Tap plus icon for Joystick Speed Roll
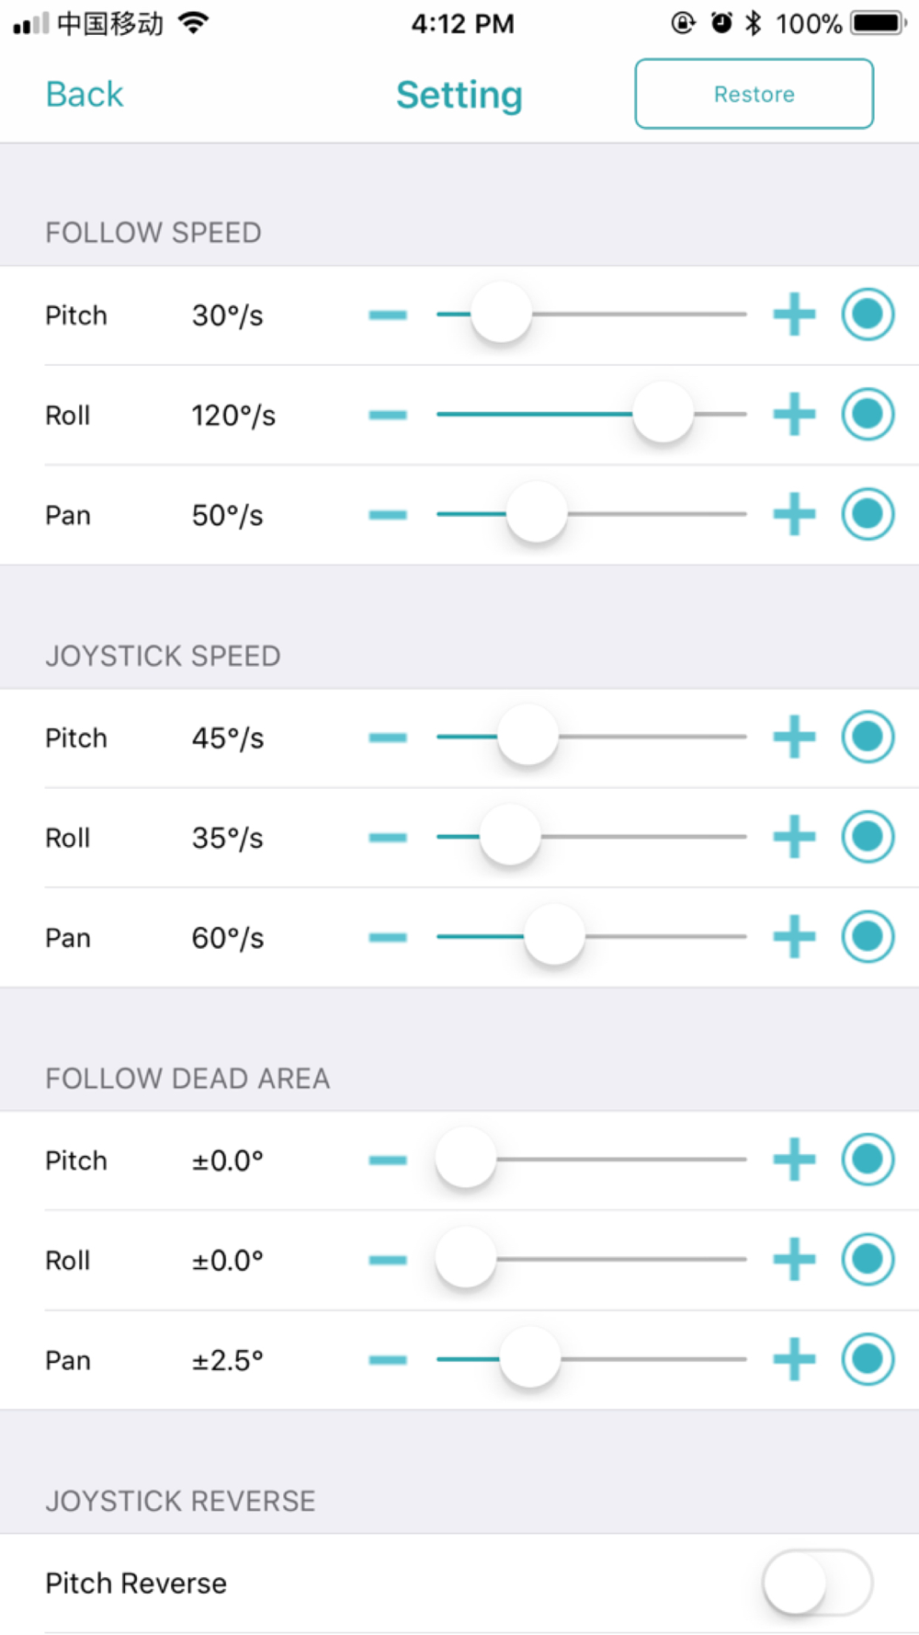This screenshot has height=1635, width=919. coord(794,837)
